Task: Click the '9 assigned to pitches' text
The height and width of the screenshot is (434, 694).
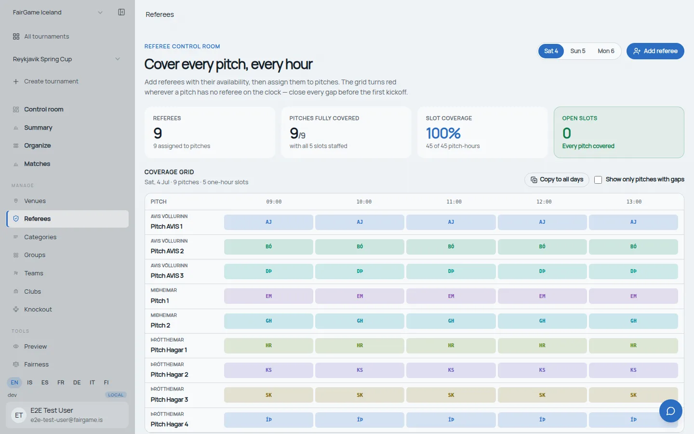Action: (182, 146)
